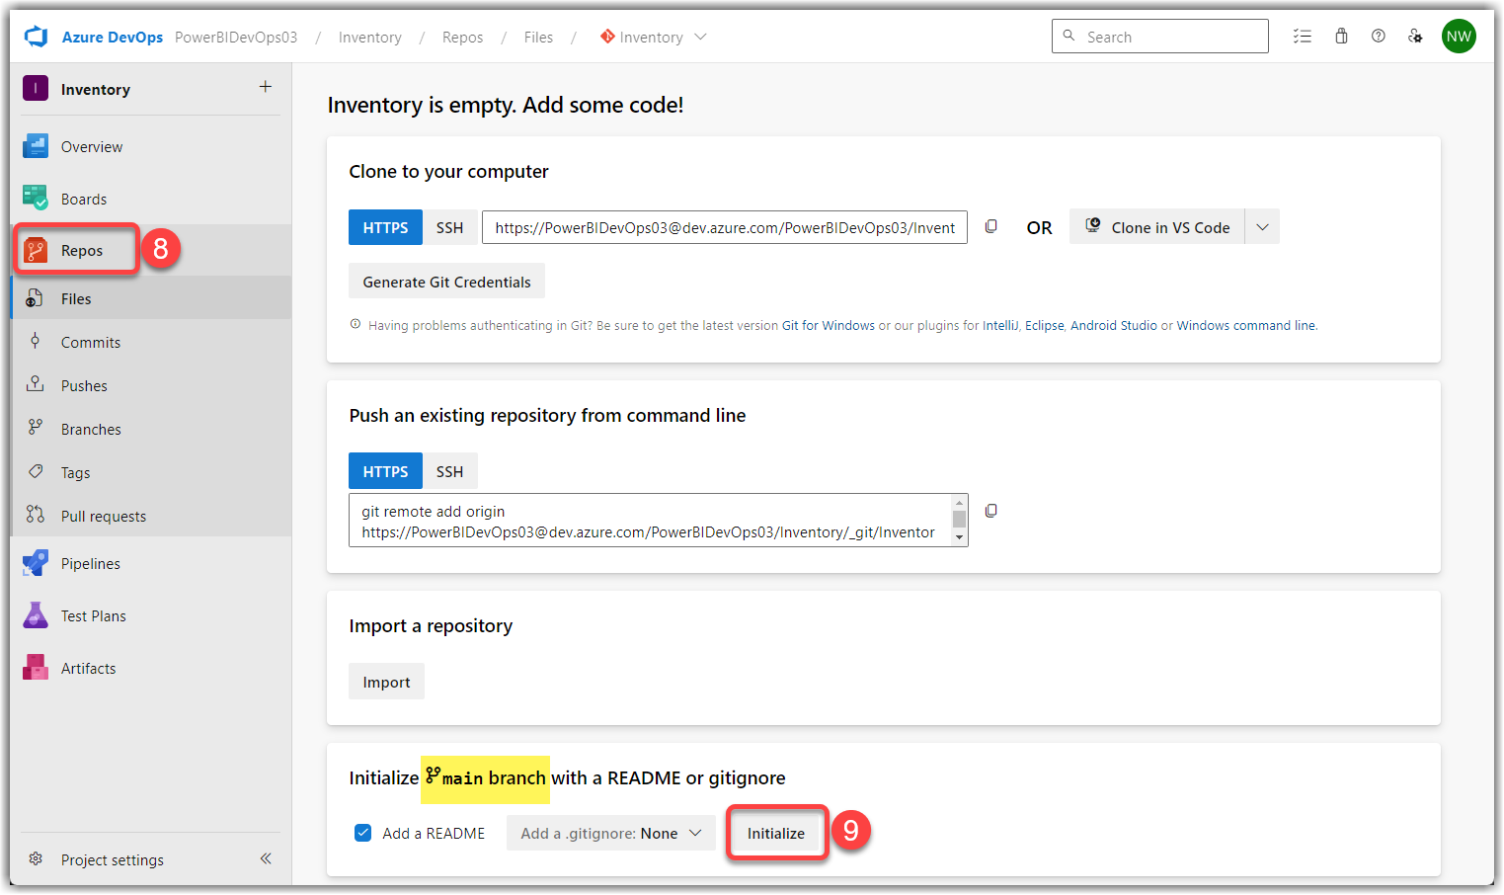Viewport: 1504px width, 895px height.
Task: Click Generate Git Credentials button
Action: tap(446, 282)
